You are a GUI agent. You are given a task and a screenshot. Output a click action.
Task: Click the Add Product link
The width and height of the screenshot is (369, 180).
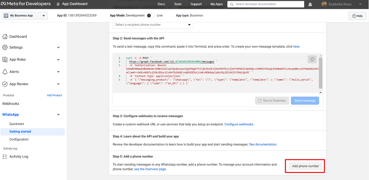click(x=54, y=95)
